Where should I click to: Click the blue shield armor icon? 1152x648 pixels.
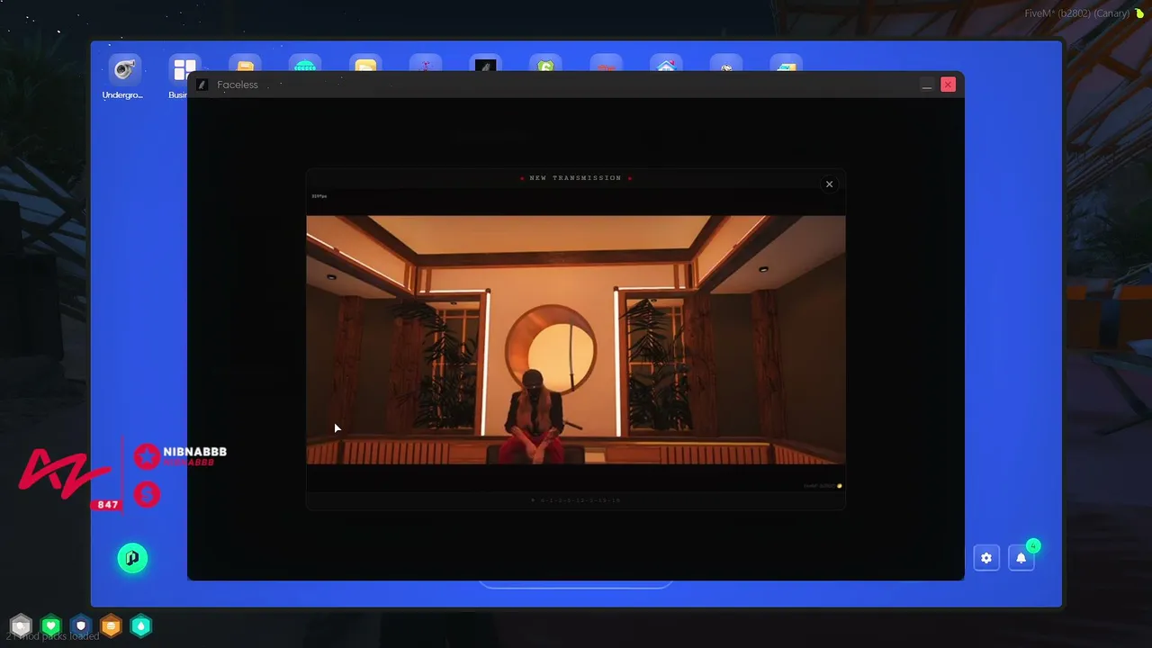(81, 625)
